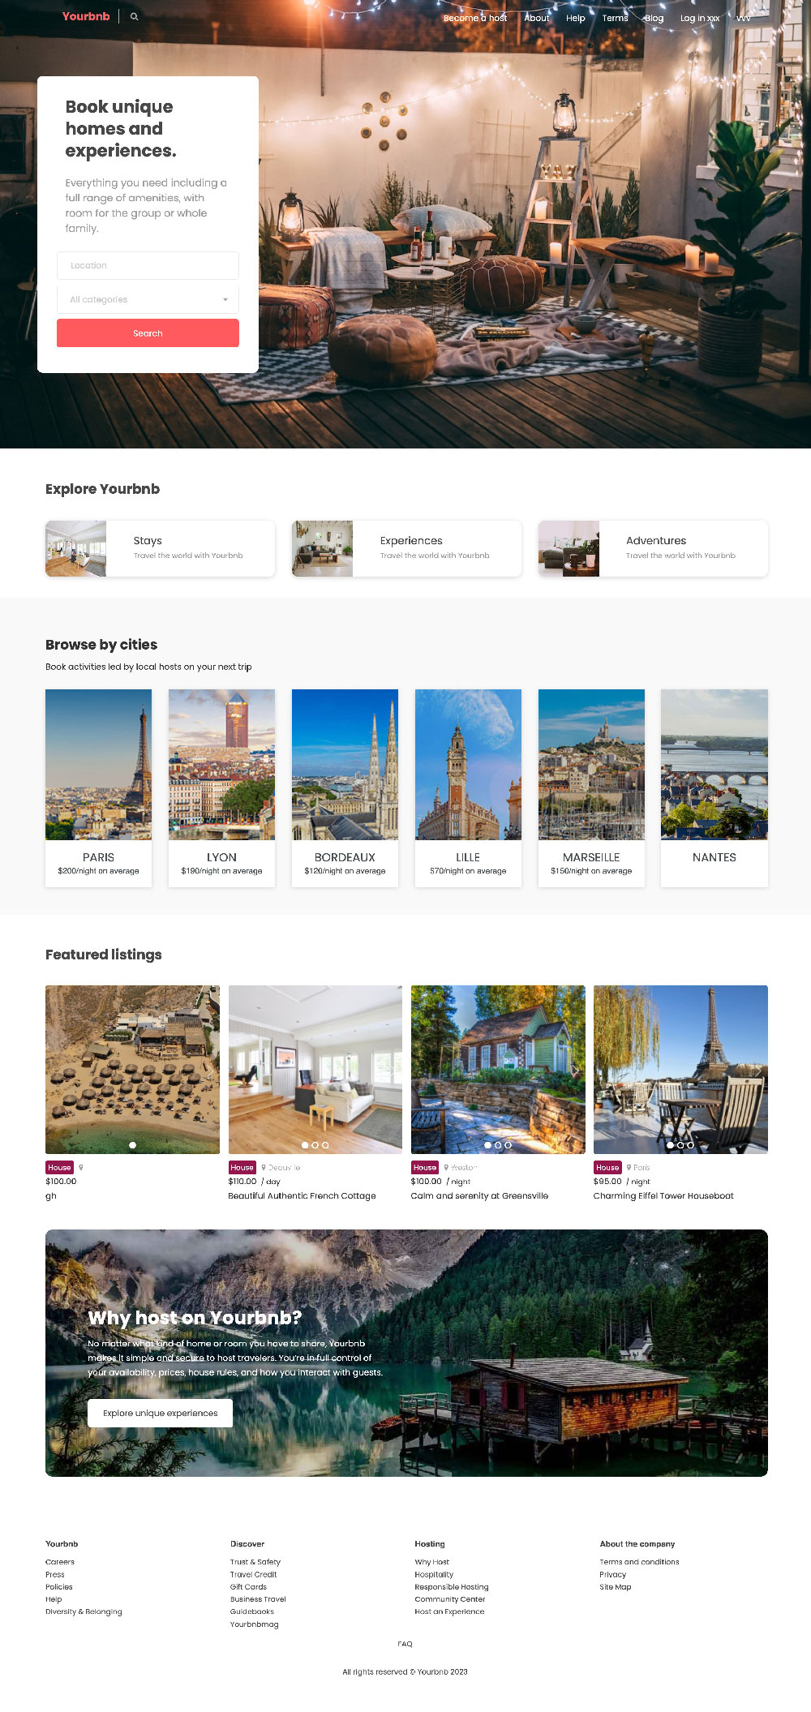Viewport: 811px width, 1712px height.
Task: Select third carousel dot on Greensville photo
Action: click(508, 1145)
